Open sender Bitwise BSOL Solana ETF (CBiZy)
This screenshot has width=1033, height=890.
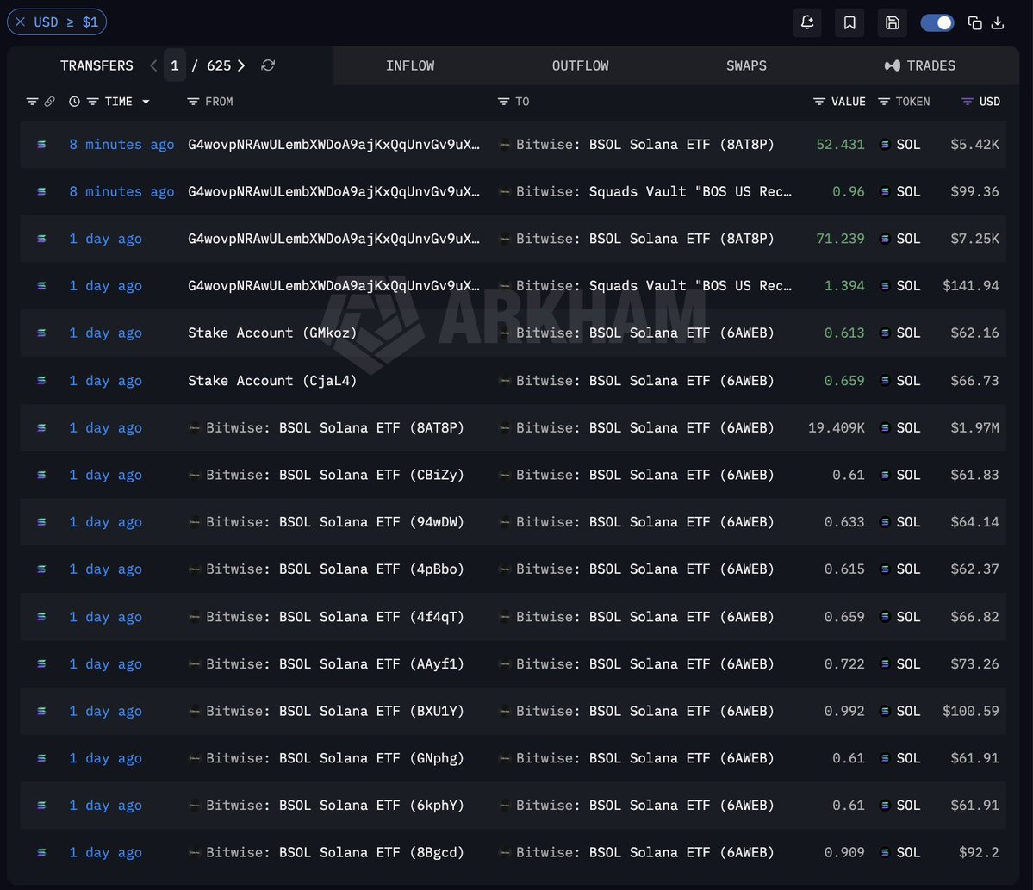coord(334,475)
